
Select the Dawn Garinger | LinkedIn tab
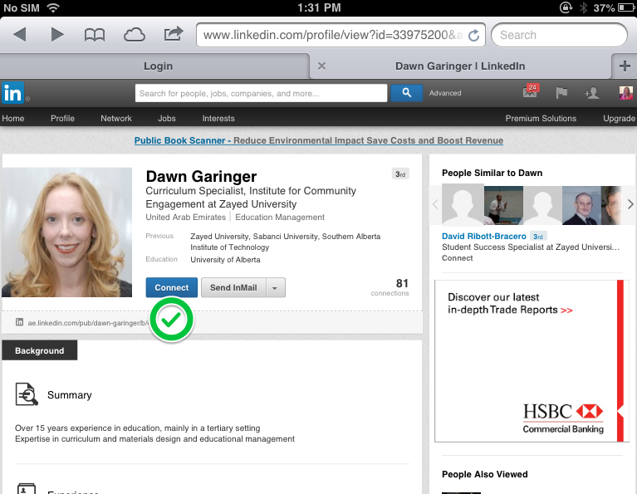tap(460, 66)
